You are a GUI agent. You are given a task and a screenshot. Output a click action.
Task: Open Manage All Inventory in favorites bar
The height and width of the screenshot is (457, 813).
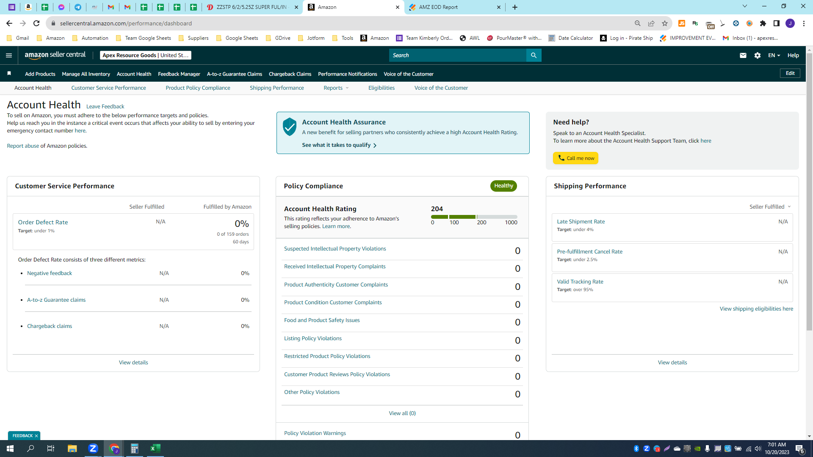click(86, 74)
